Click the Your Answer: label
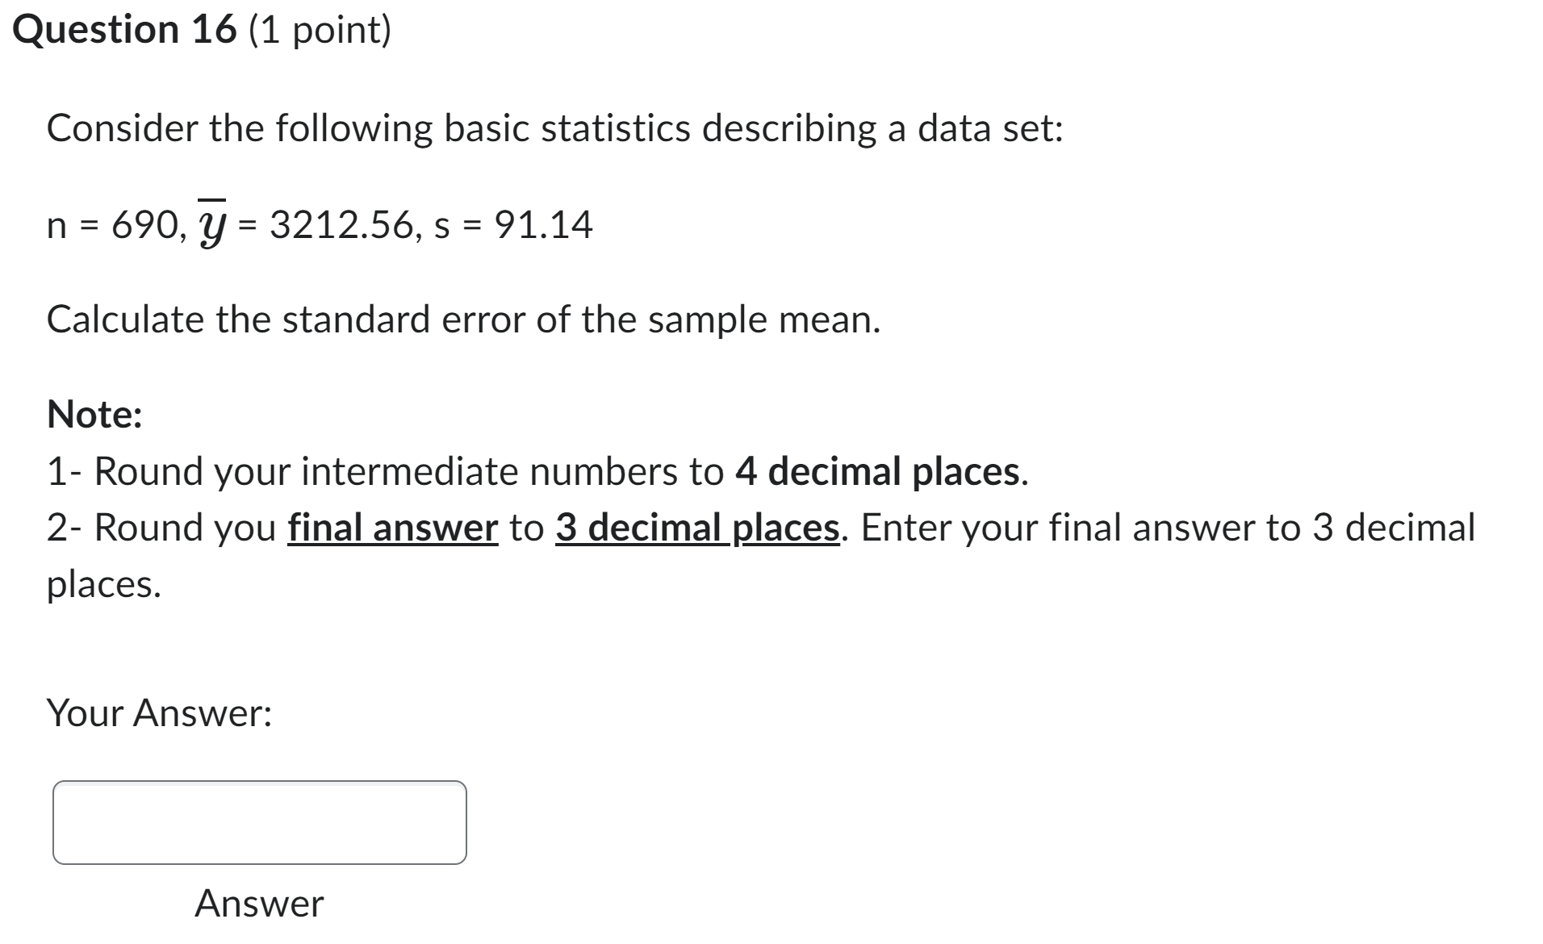1543x944 pixels. tap(160, 712)
